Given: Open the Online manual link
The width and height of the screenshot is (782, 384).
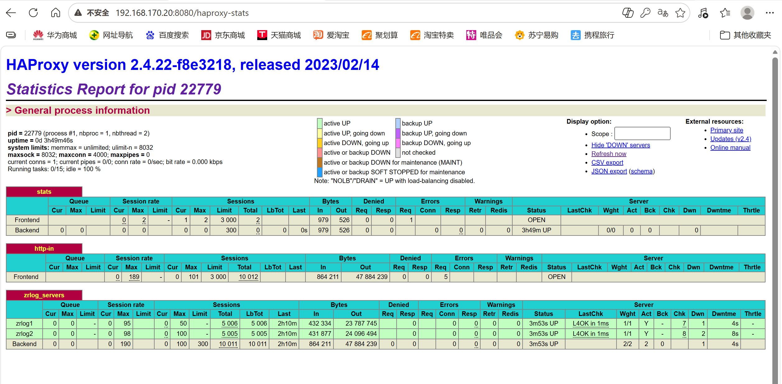Looking at the screenshot, I should 730,148.
